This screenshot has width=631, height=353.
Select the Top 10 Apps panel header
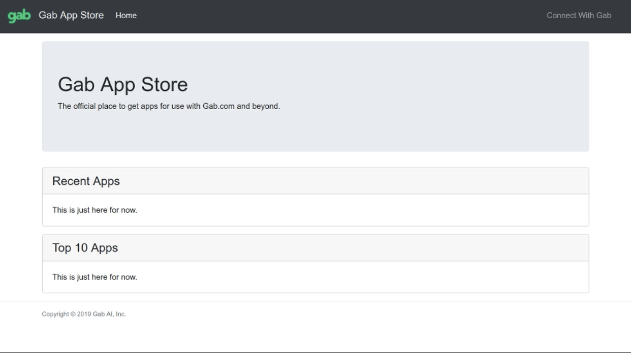(315, 248)
